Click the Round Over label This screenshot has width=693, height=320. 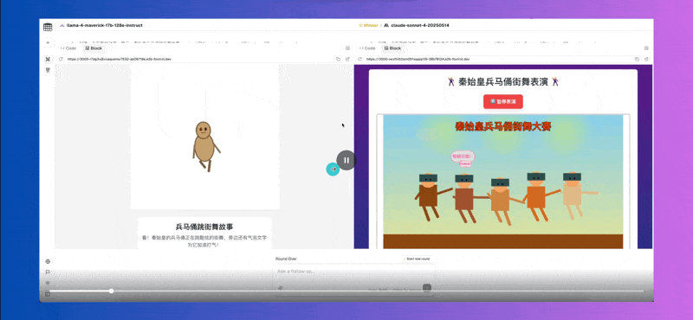[286, 259]
